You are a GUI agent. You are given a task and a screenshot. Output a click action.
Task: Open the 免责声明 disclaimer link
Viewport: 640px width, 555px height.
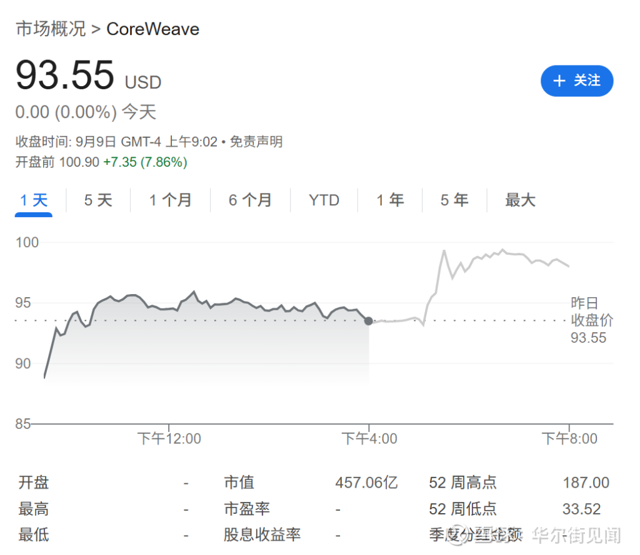[x=256, y=142]
